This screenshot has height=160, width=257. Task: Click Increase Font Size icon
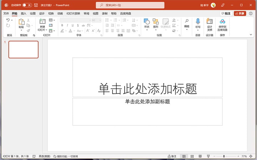point(88,31)
